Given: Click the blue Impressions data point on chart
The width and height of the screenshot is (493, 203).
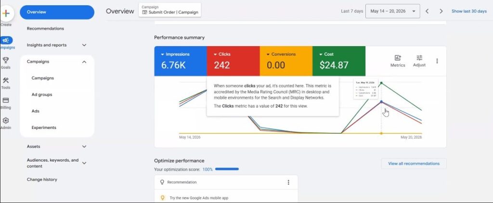Looking at the screenshot, I should tap(381, 101).
